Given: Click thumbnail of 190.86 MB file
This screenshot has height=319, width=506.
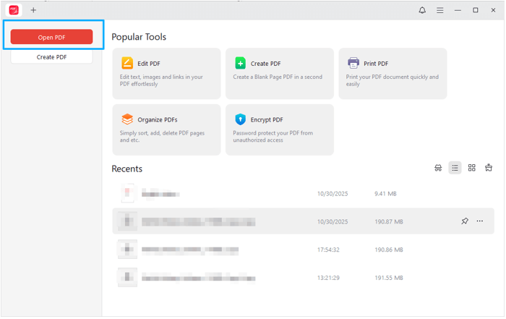Looking at the screenshot, I should (127, 250).
